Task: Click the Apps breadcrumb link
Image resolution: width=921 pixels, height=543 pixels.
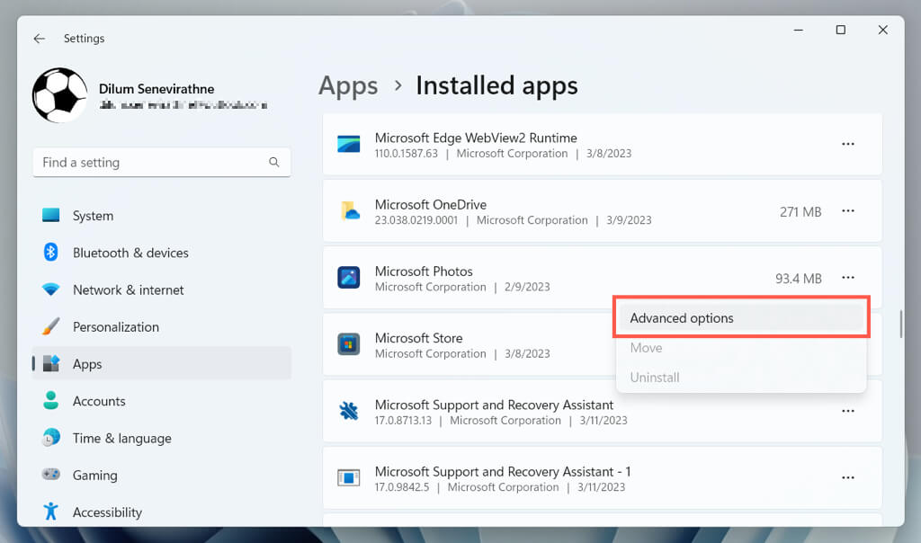Action: point(348,86)
